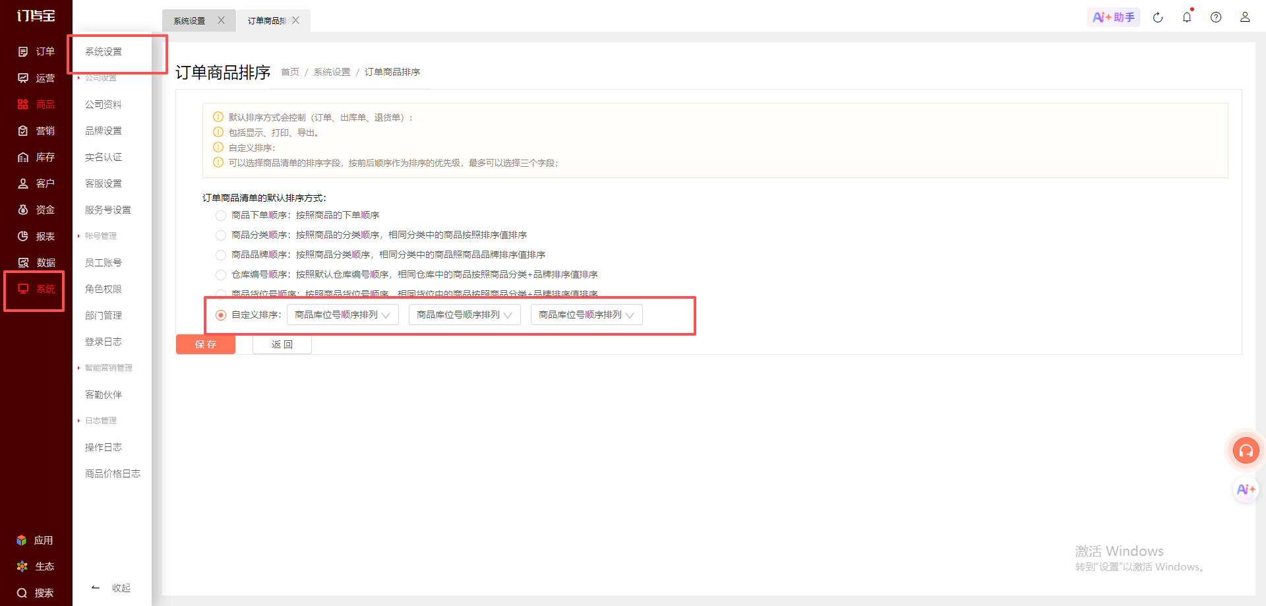Open the 数据 sidebar icon
This screenshot has width=1266, height=606.
coord(23,262)
